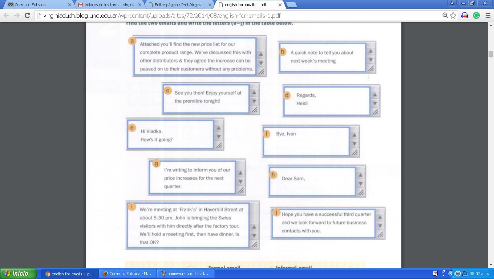Switch to the Correo :: Entrada tab
This screenshot has width=494, height=279.
pyautogui.click(x=36, y=5)
